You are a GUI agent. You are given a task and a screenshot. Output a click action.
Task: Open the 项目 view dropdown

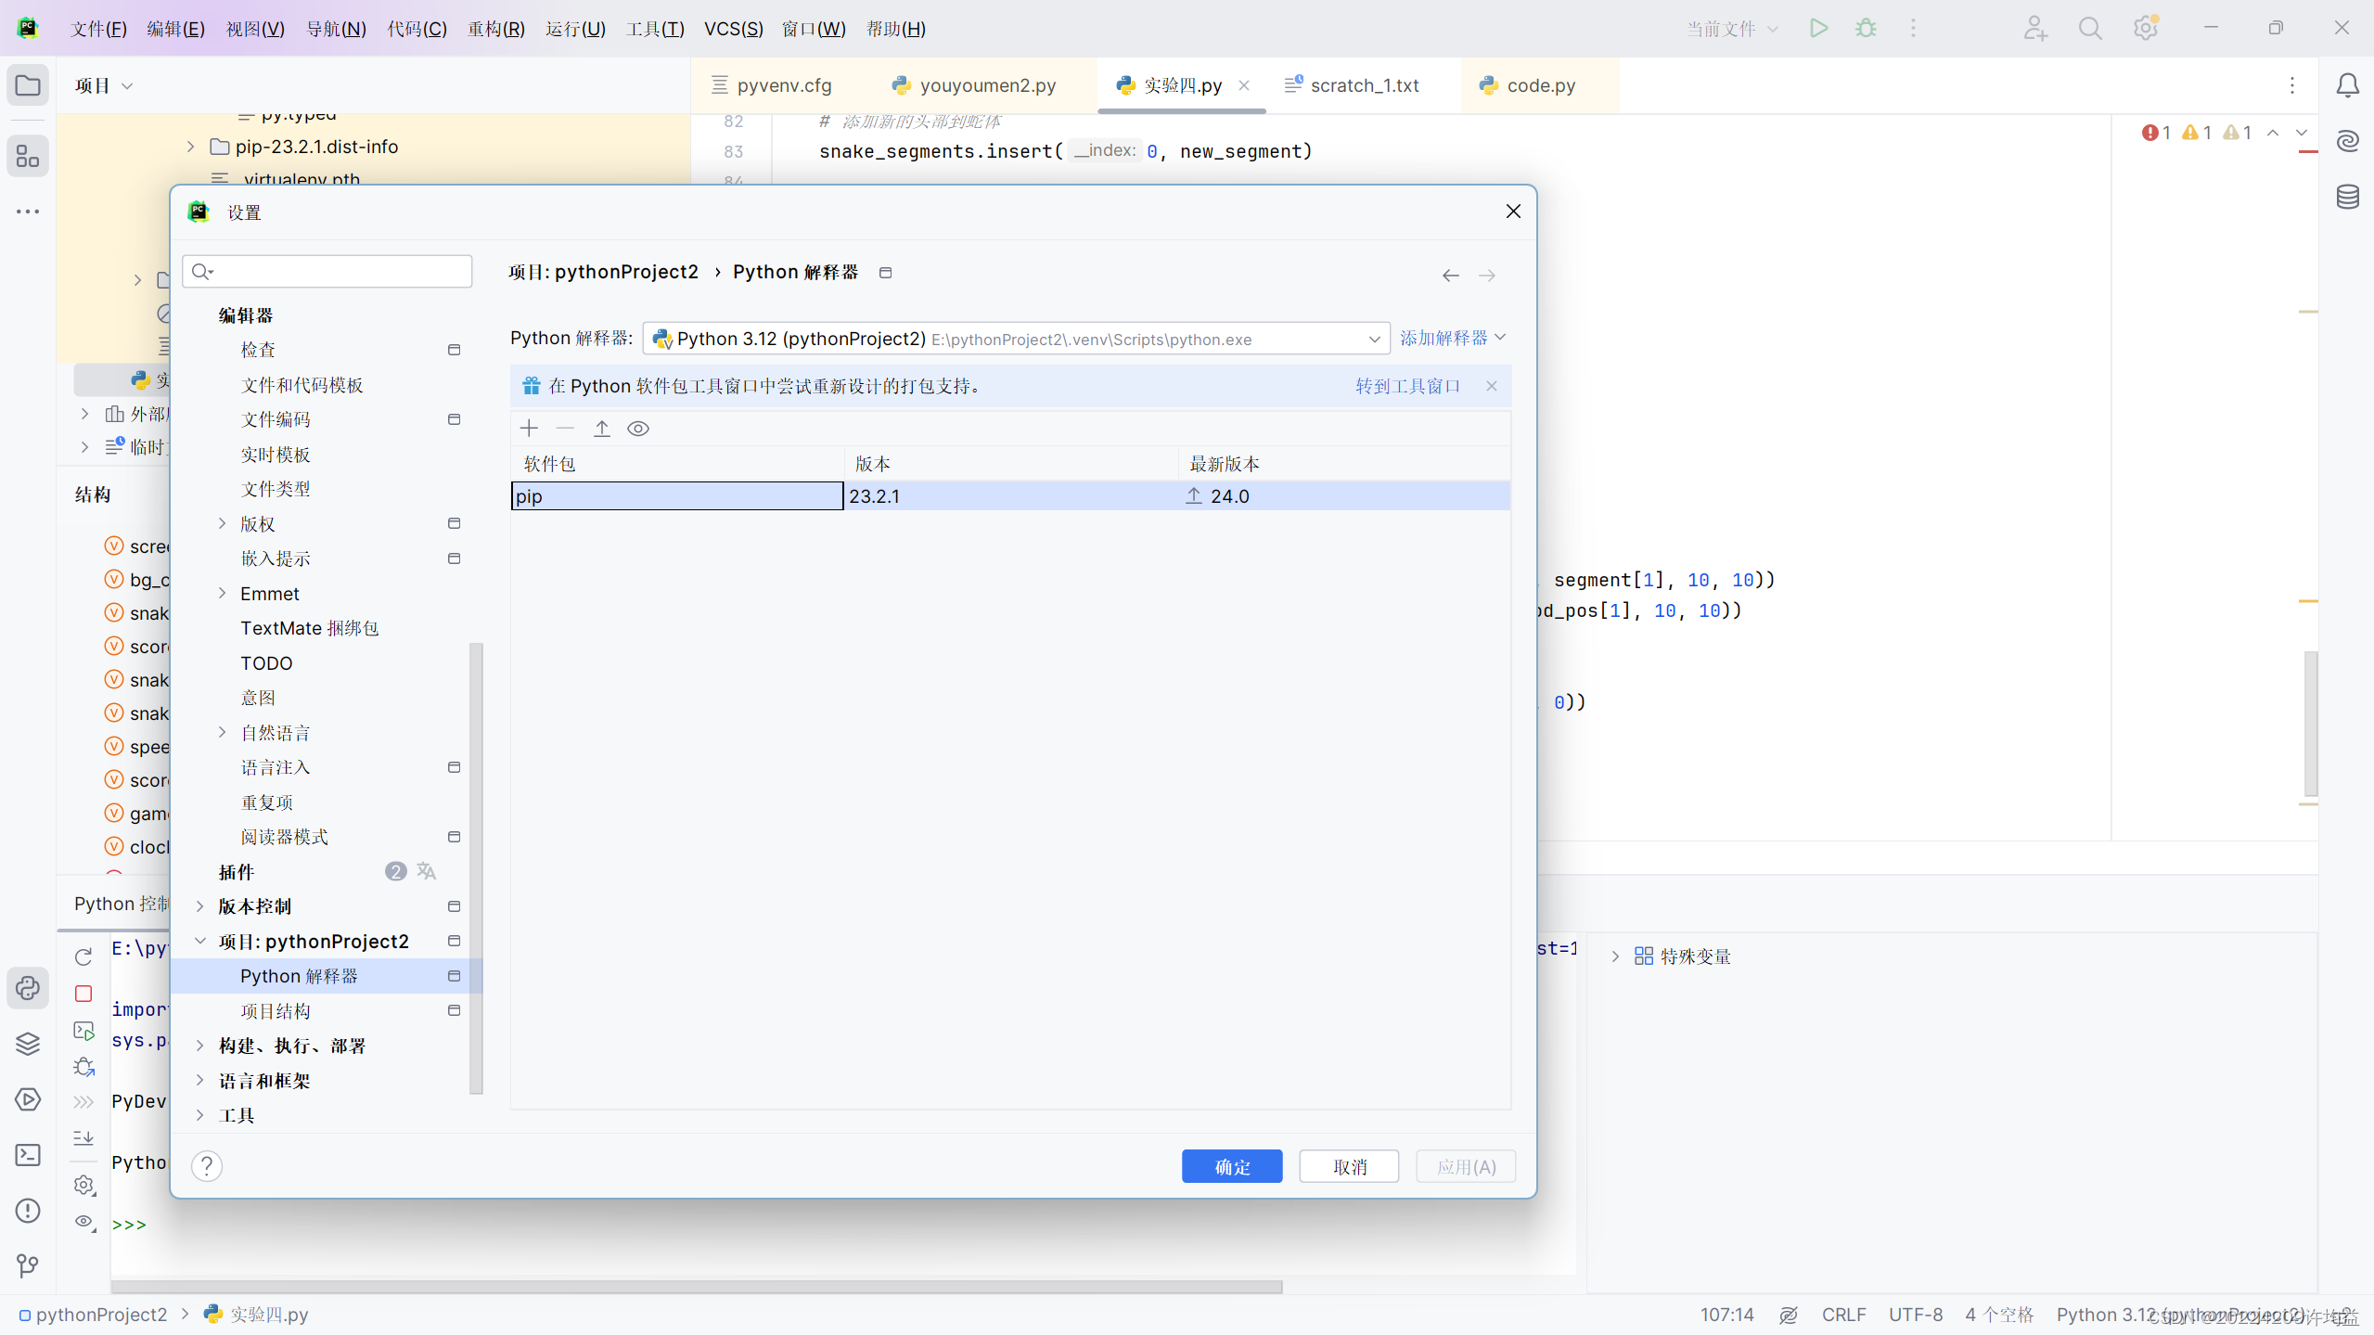(104, 85)
